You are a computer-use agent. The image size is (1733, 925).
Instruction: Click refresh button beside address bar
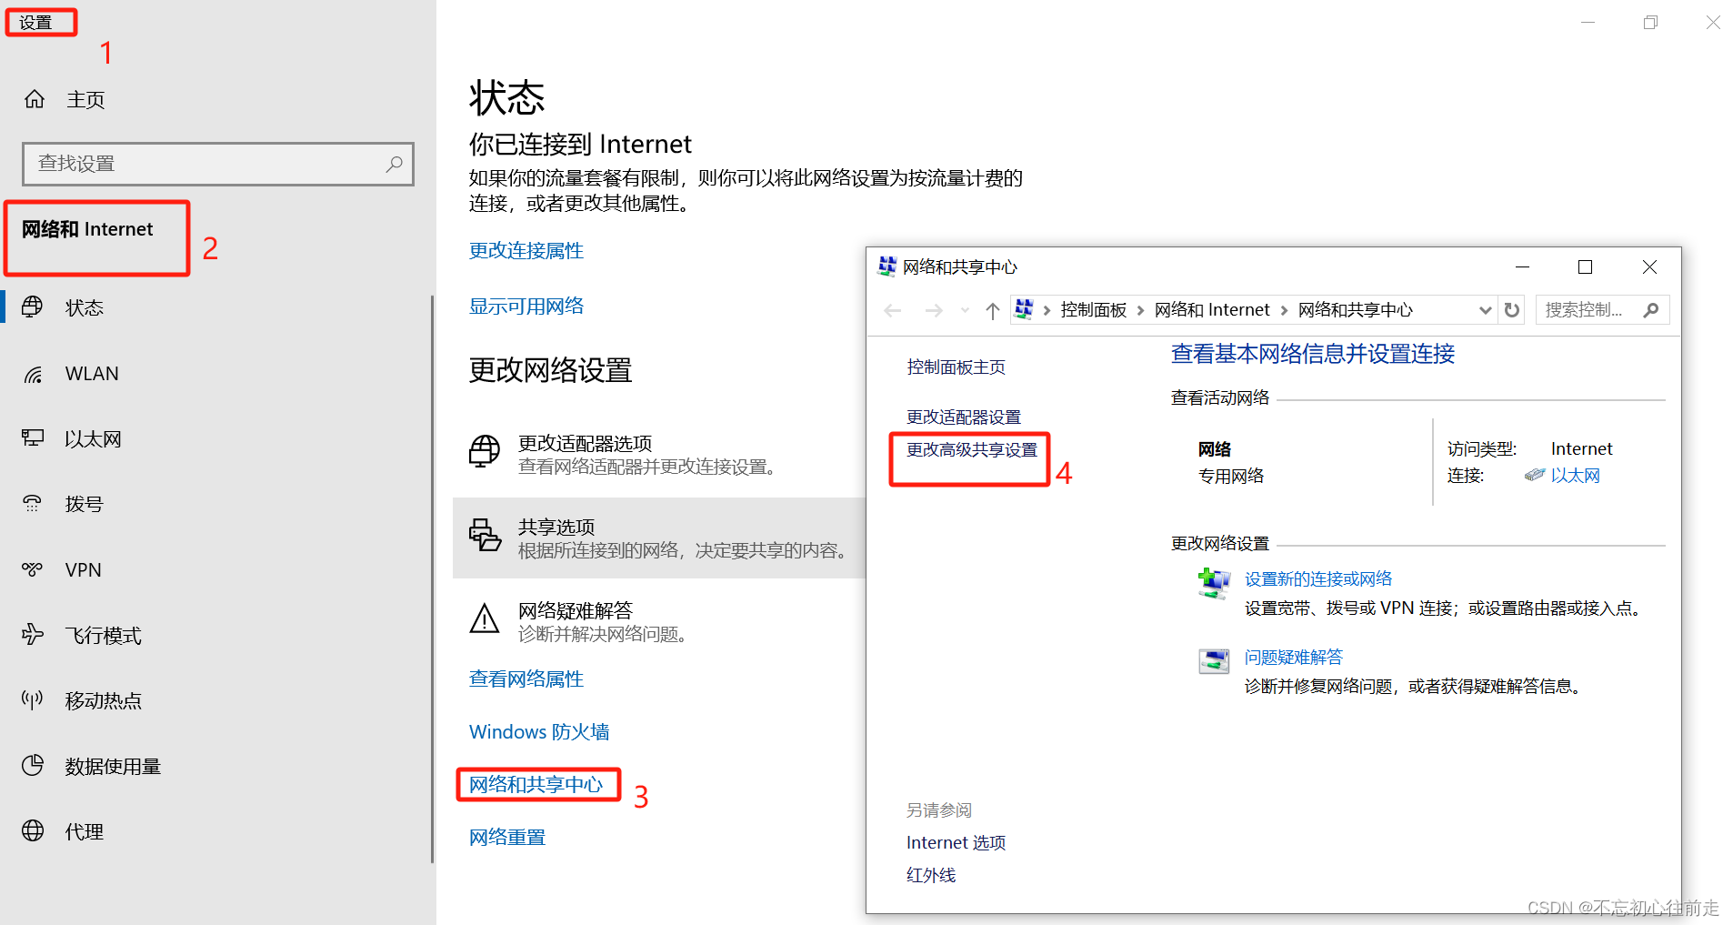click(1512, 310)
